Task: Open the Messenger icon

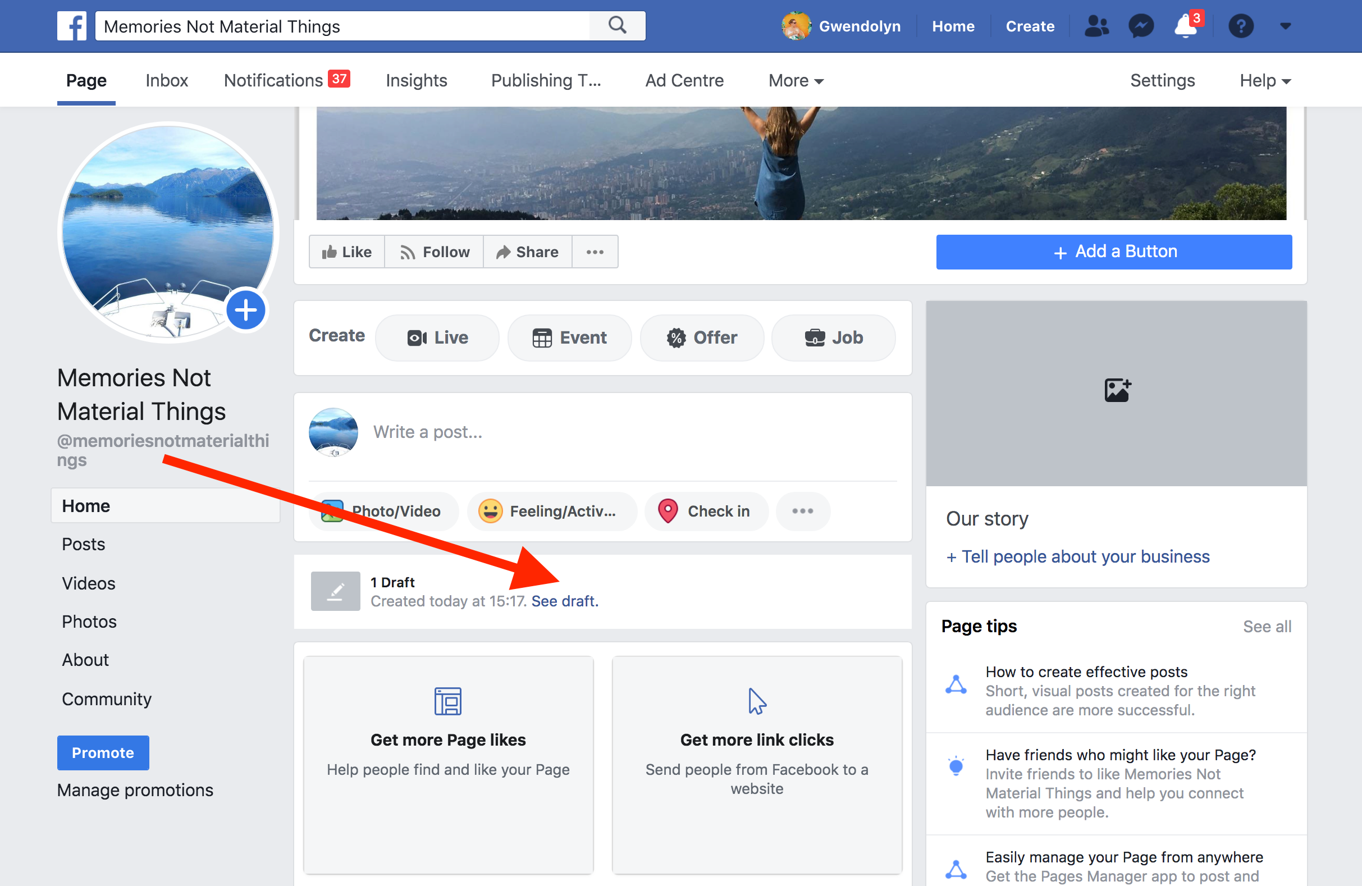Action: coord(1140,26)
